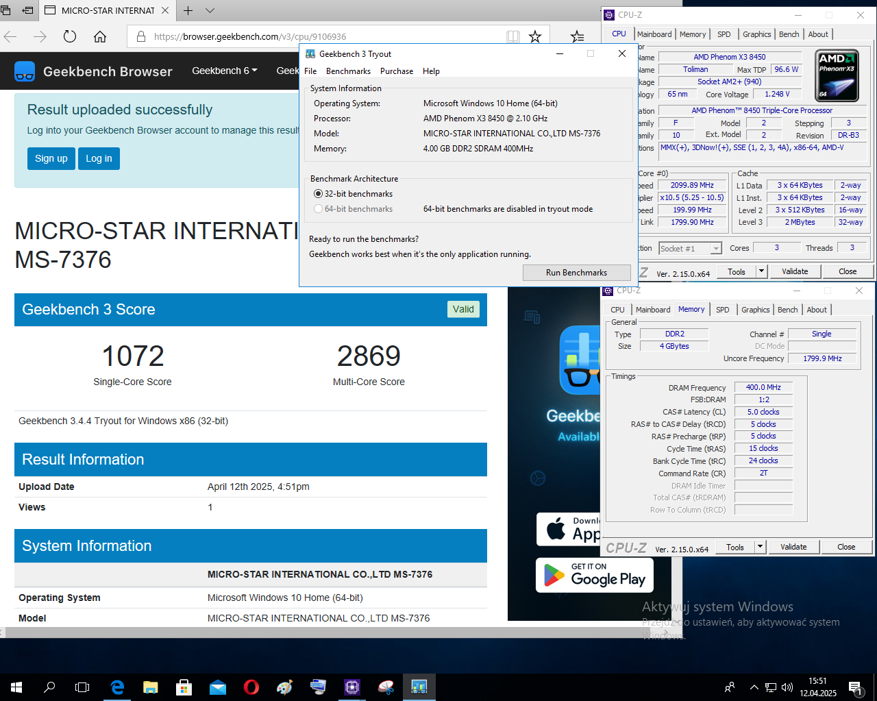The height and width of the screenshot is (701, 877).
Task: Open taskbar Search magnifier
Action: tap(49, 687)
